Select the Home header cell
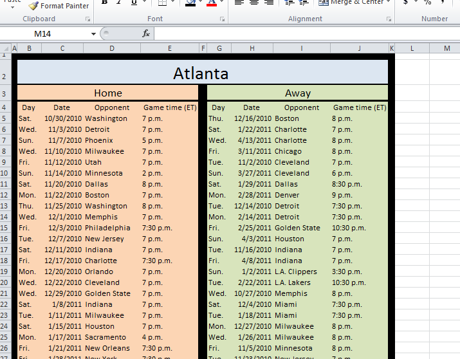460x359 pixels. pos(108,93)
